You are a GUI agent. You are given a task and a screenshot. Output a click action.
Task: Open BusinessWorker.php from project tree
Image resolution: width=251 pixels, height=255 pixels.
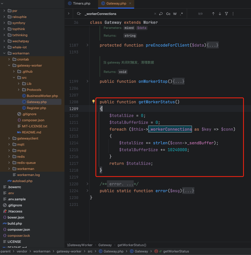coord(42,96)
